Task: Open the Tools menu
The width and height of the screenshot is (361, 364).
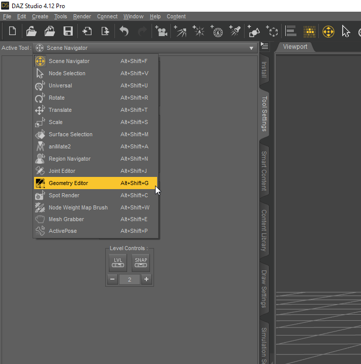Action: tap(61, 16)
